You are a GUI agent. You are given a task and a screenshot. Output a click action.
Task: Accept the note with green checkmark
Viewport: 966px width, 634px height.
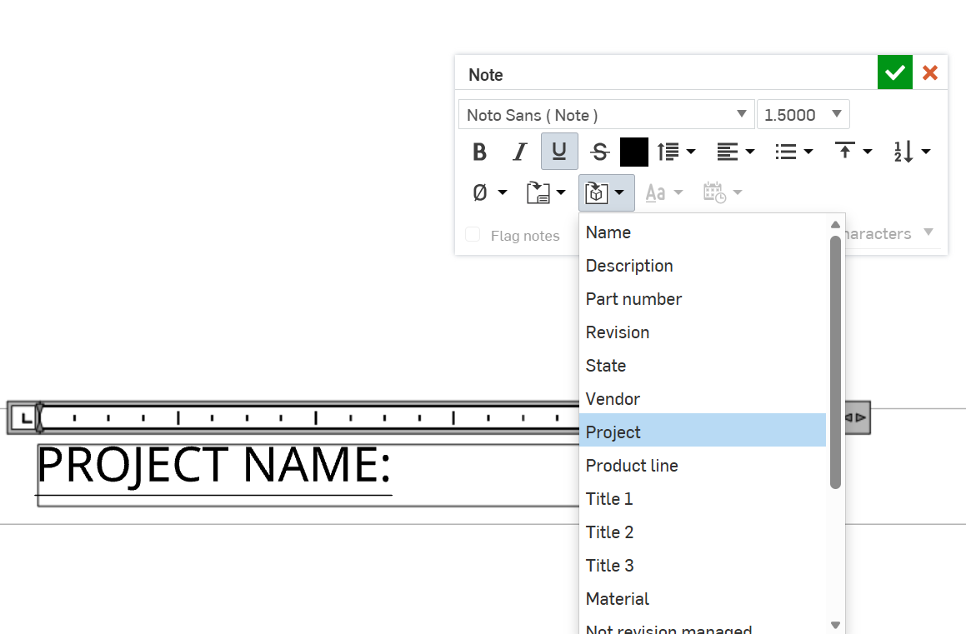pyautogui.click(x=894, y=72)
